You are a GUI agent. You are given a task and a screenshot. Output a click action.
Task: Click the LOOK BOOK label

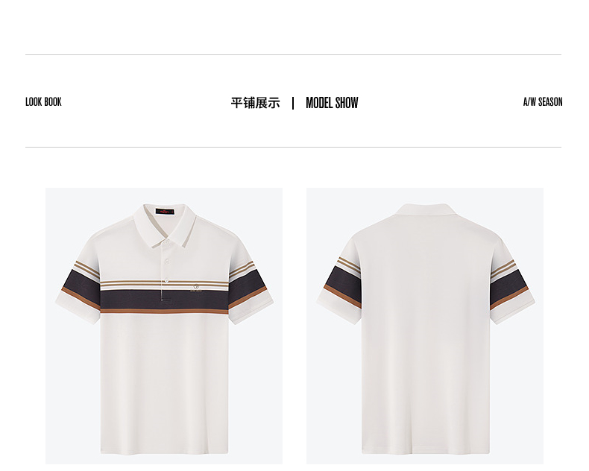(43, 102)
